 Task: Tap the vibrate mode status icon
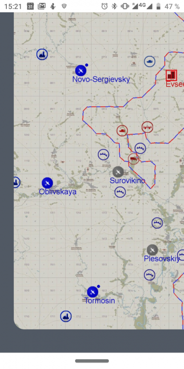click(x=124, y=6)
